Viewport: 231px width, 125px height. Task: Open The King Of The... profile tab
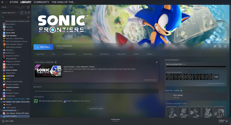[63, 2]
